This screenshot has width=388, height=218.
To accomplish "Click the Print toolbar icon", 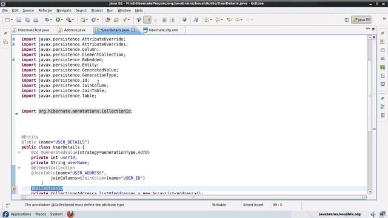I will pyautogui.click(x=36, y=20).
